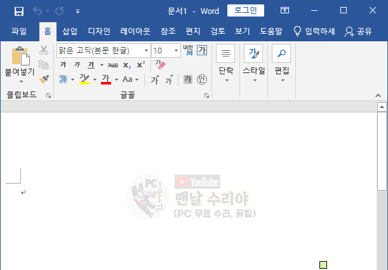Image resolution: width=388 pixels, height=270 pixels.
Task: Apply yellow text highlight color
Action: 84,79
